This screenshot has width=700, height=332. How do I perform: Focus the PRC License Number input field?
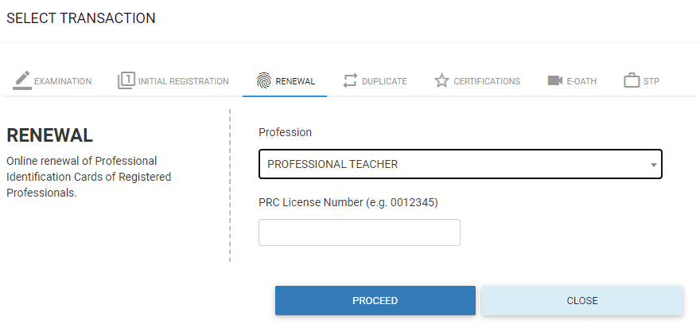coord(360,232)
